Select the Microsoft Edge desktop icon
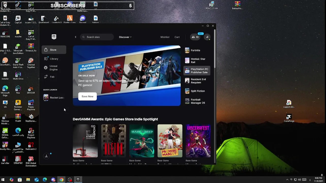Screen dimensions: 326x183 [5, 91]
